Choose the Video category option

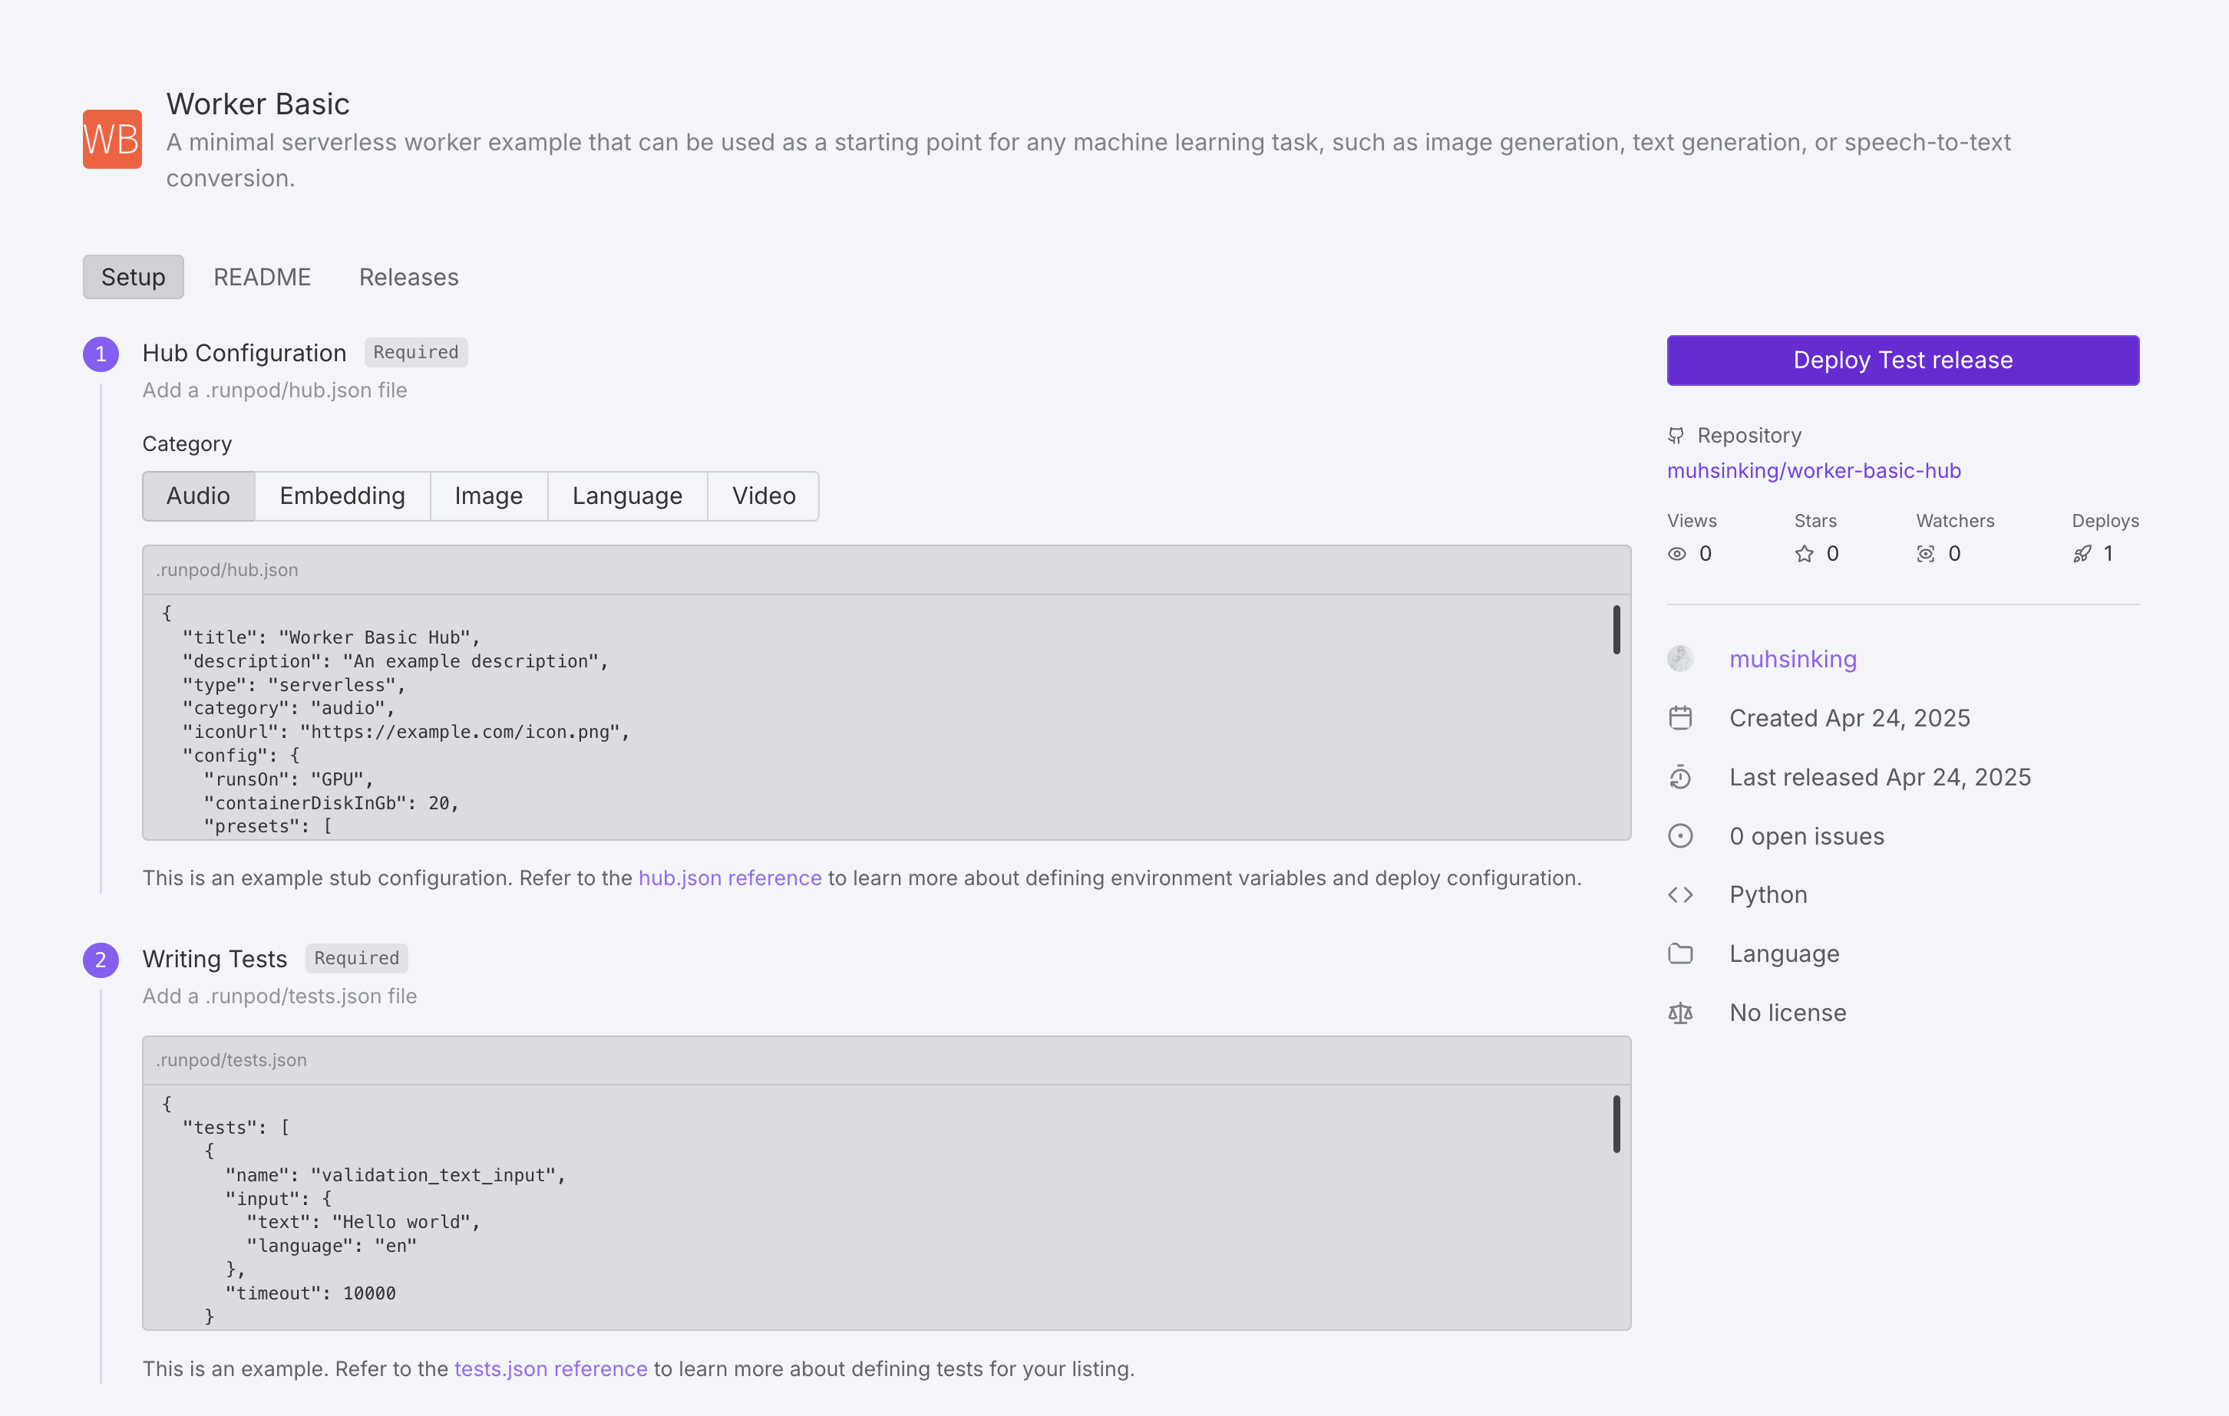point(763,496)
